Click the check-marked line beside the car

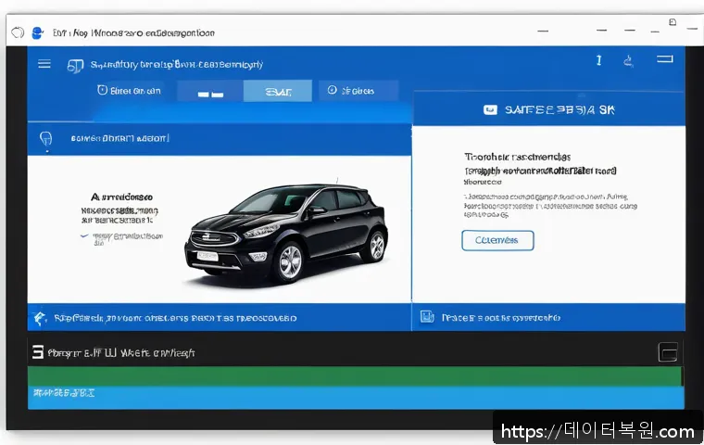[122, 238]
